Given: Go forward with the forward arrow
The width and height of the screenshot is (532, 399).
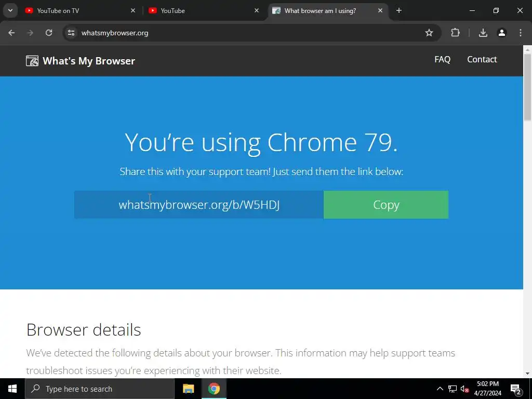Looking at the screenshot, I should [x=30, y=33].
